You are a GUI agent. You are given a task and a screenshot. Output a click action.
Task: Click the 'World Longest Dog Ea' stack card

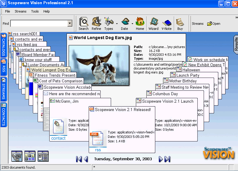48,70
